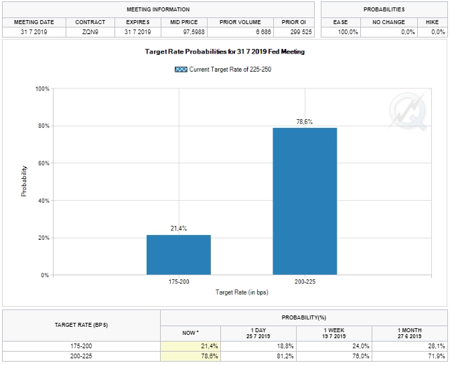Click the MEETING DATE column header
This screenshot has height=365, width=450.
[34, 22]
